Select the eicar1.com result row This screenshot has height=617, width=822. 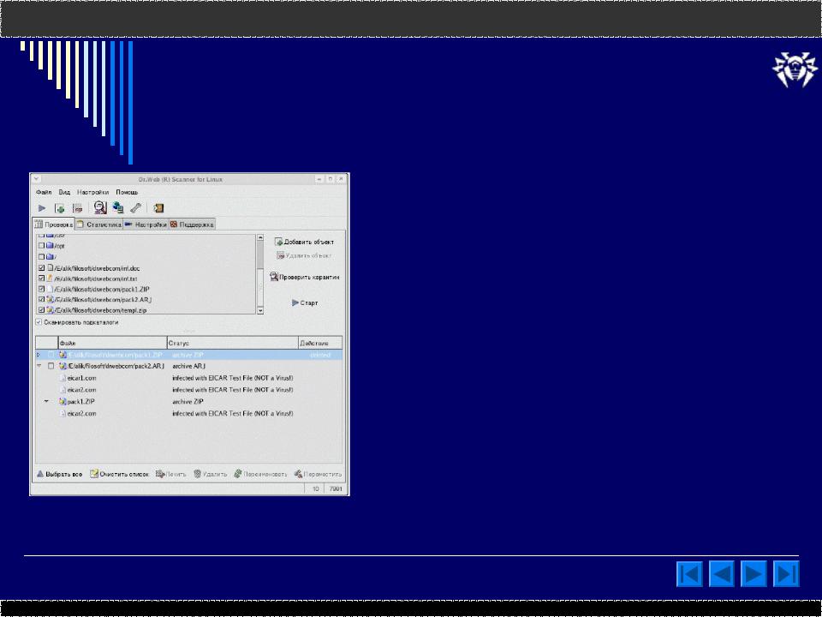pyautogui.click(x=188, y=378)
